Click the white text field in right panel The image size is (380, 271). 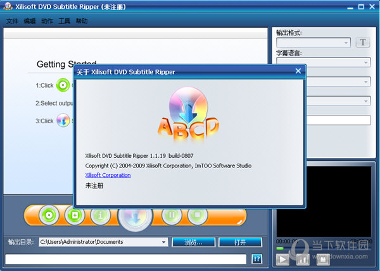click(x=338, y=120)
